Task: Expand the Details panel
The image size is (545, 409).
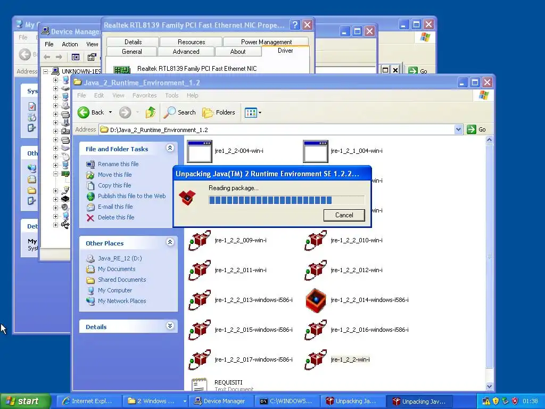Action: tap(170, 326)
